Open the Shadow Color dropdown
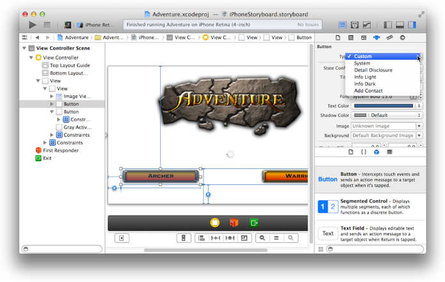The height and width of the screenshot is (282, 445). tap(419, 115)
